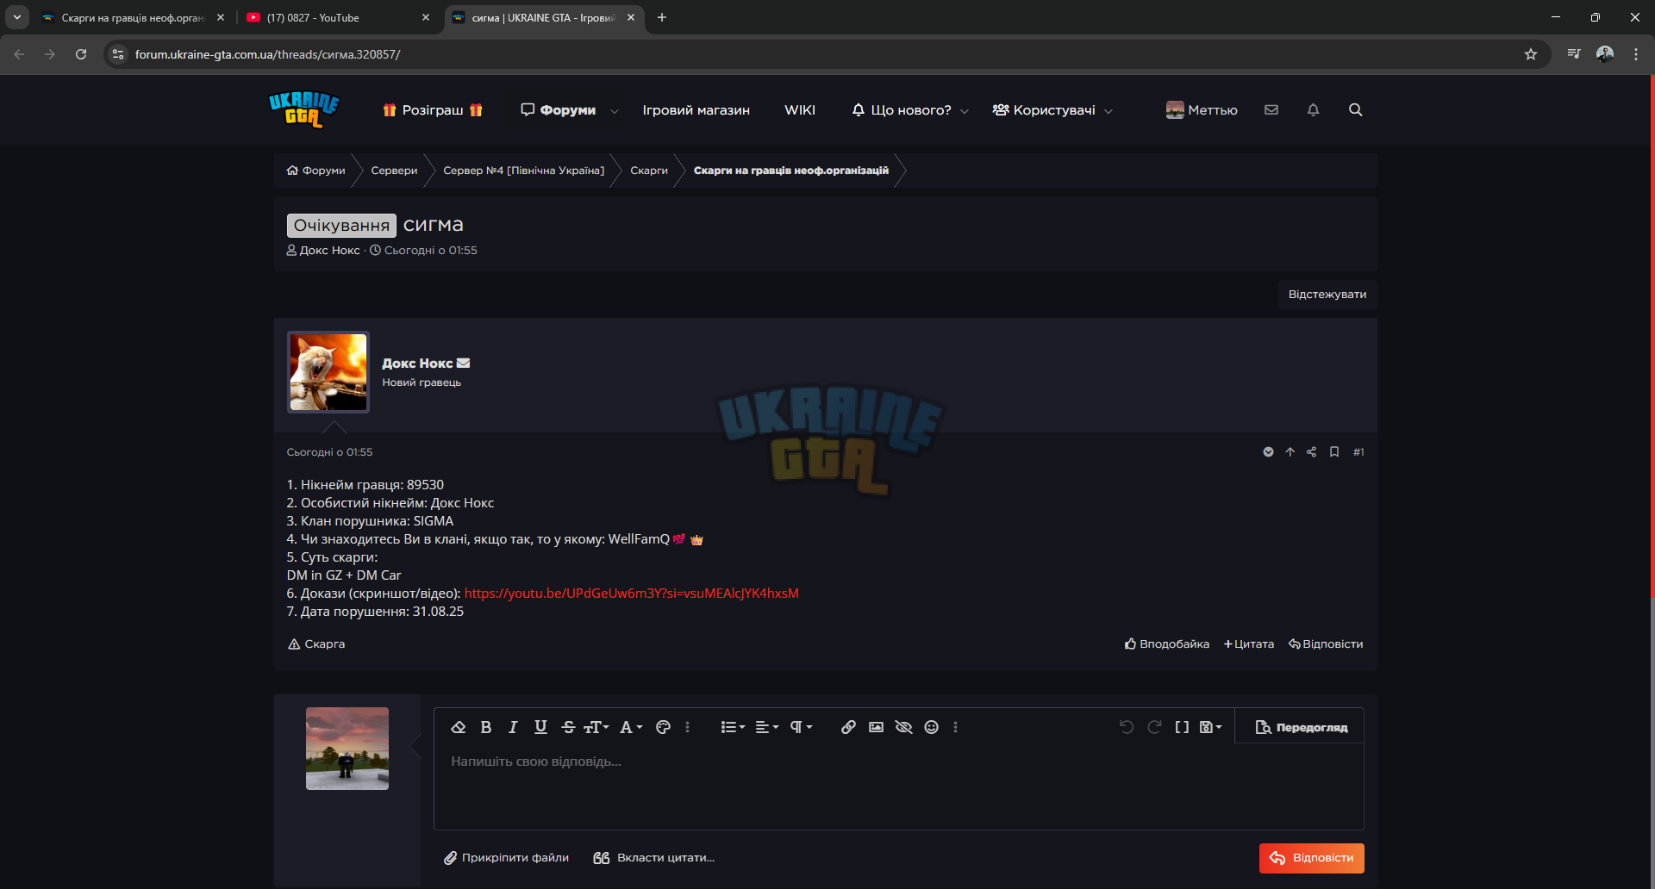Click thread author Докс Нокс under title
Viewport: 1655px width, 889px height.
pyautogui.click(x=329, y=251)
